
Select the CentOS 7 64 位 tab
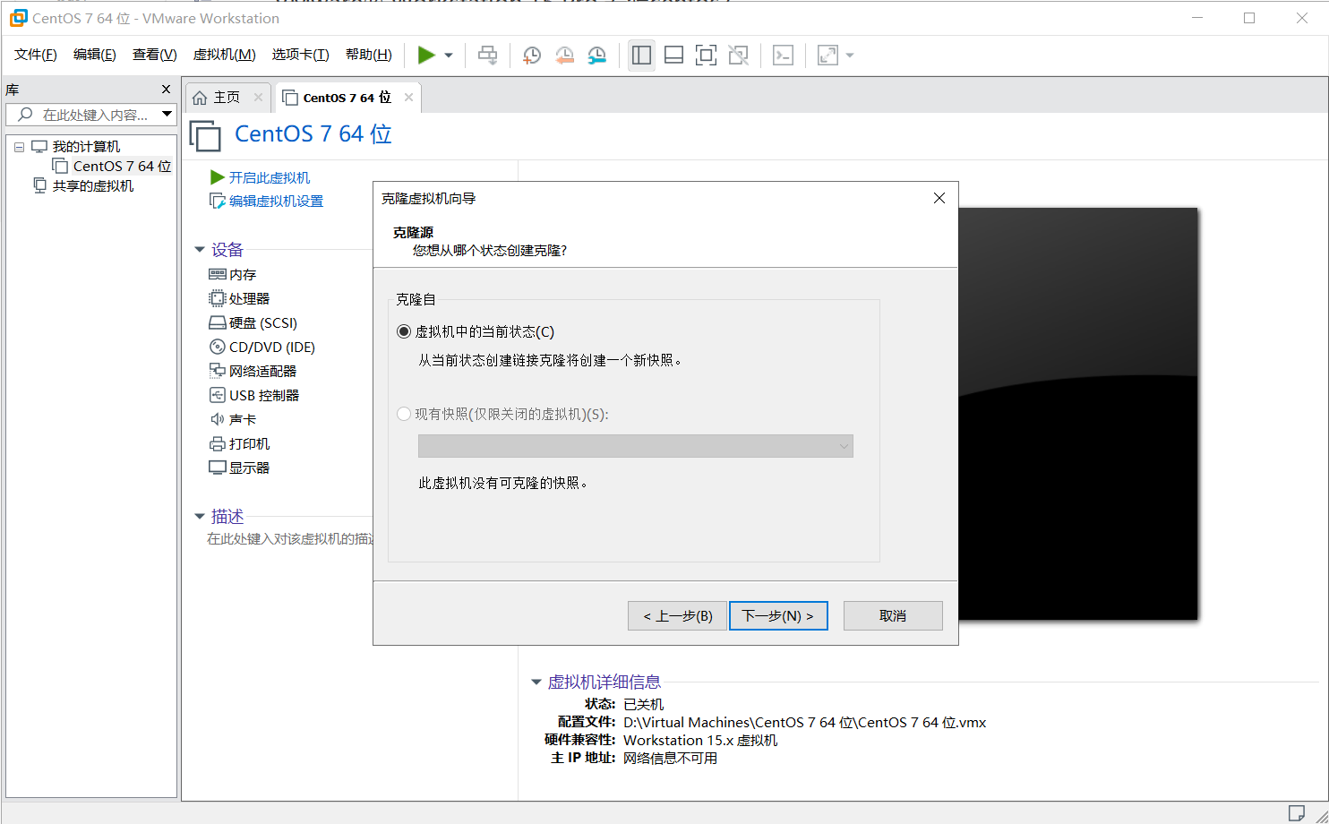pyautogui.click(x=347, y=98)
